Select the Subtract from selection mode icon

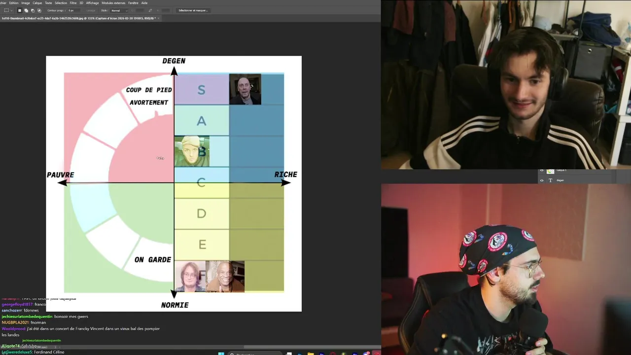click(33, 10)
